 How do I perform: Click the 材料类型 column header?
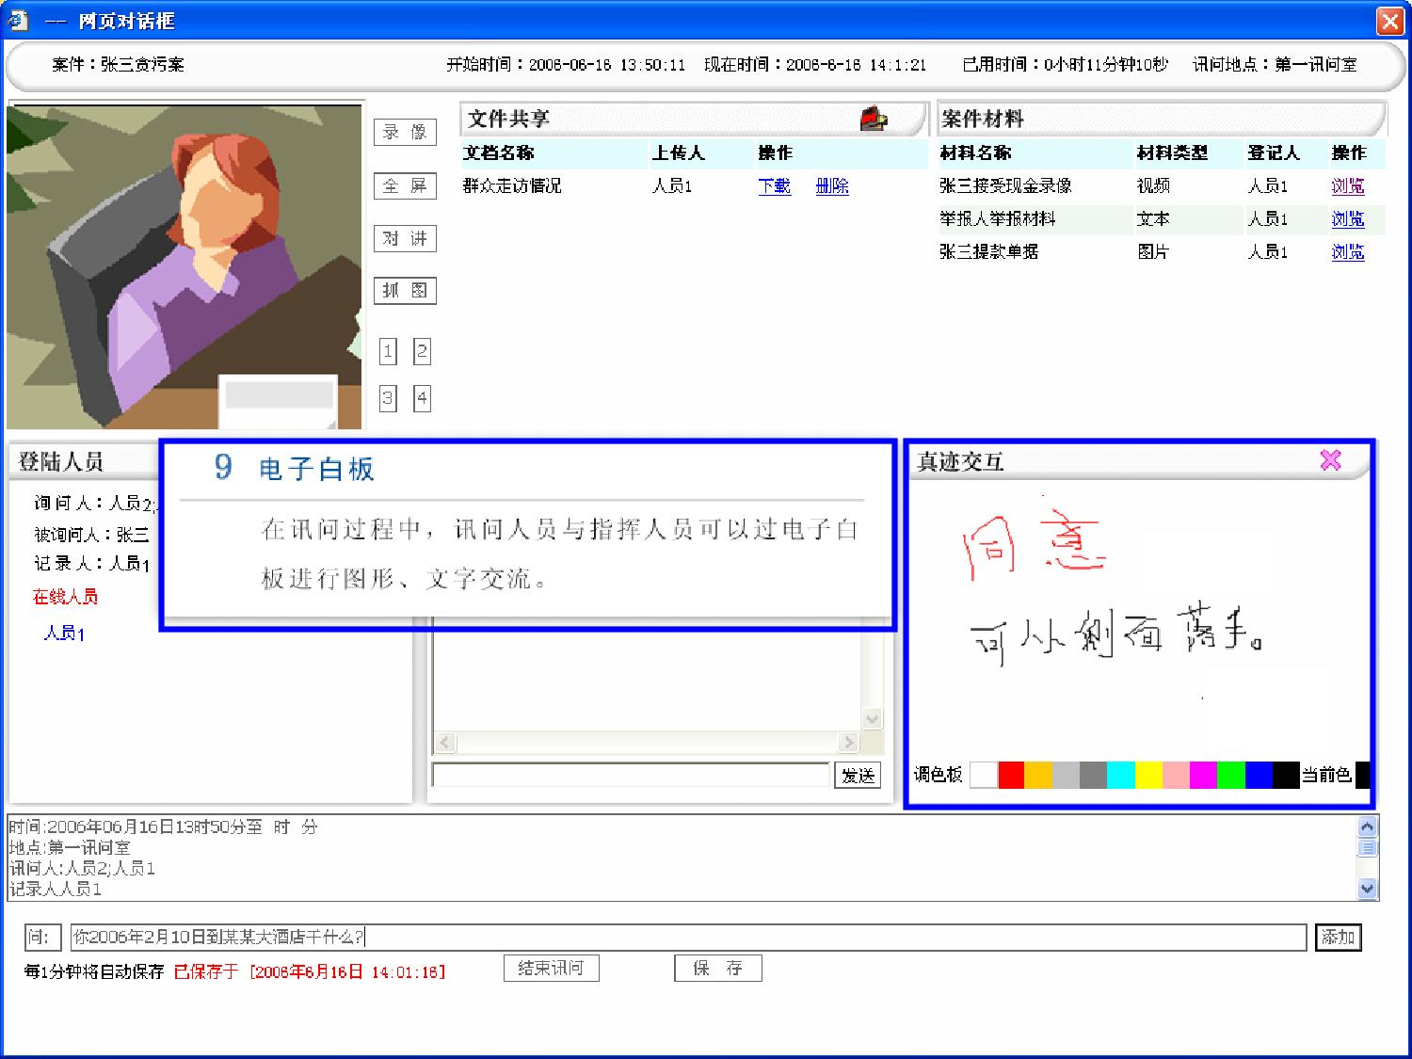(x=1172, y=152)
